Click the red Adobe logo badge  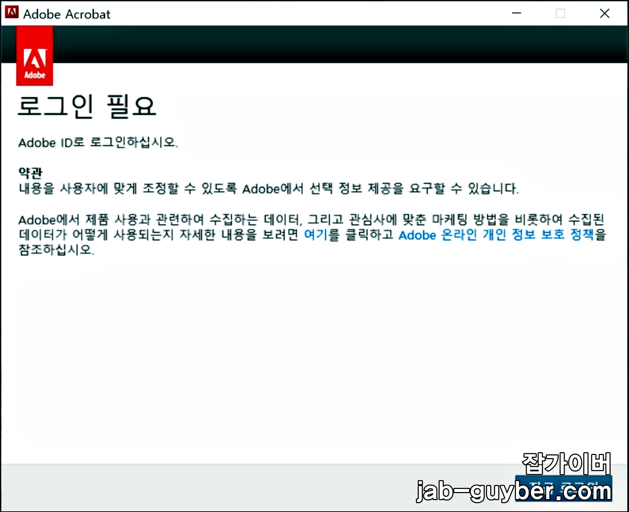pos(35,56)
